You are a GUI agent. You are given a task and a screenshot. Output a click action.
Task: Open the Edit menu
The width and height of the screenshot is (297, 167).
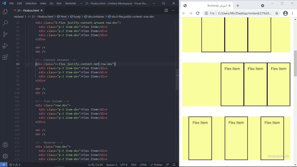click(x=19, y=3)
